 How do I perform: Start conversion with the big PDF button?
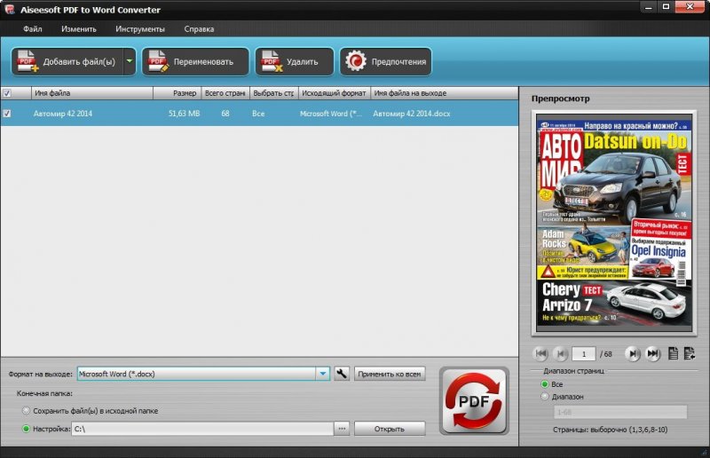click(x=474, y=401)
